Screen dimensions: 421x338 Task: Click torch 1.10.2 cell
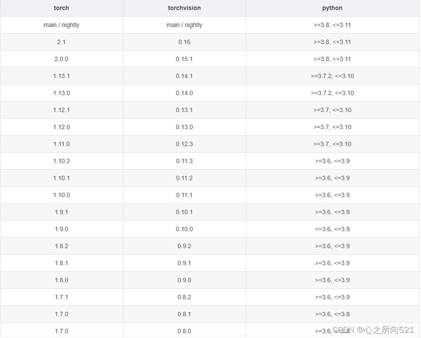(61, 161)
